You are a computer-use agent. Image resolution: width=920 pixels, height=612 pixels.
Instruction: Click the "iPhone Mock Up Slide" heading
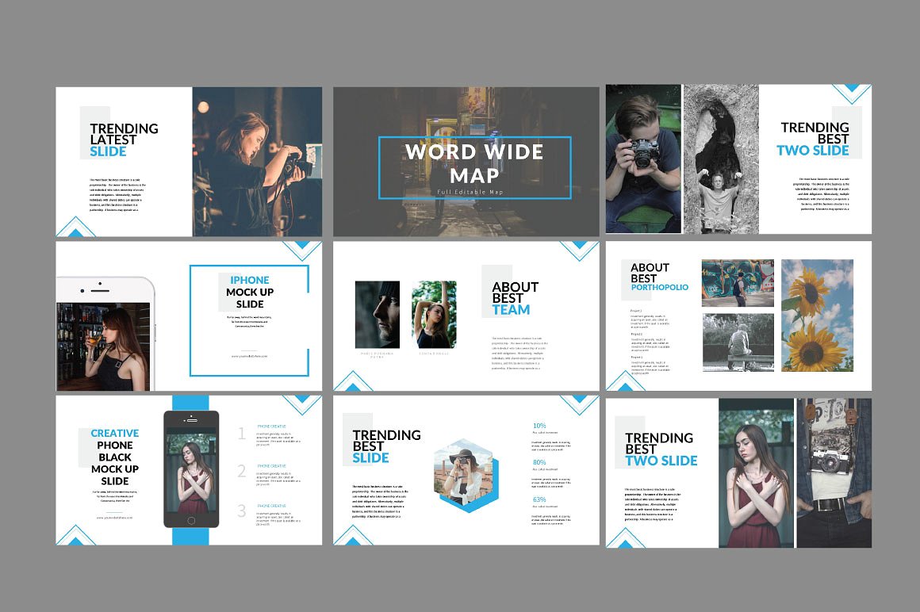(249, 292)
